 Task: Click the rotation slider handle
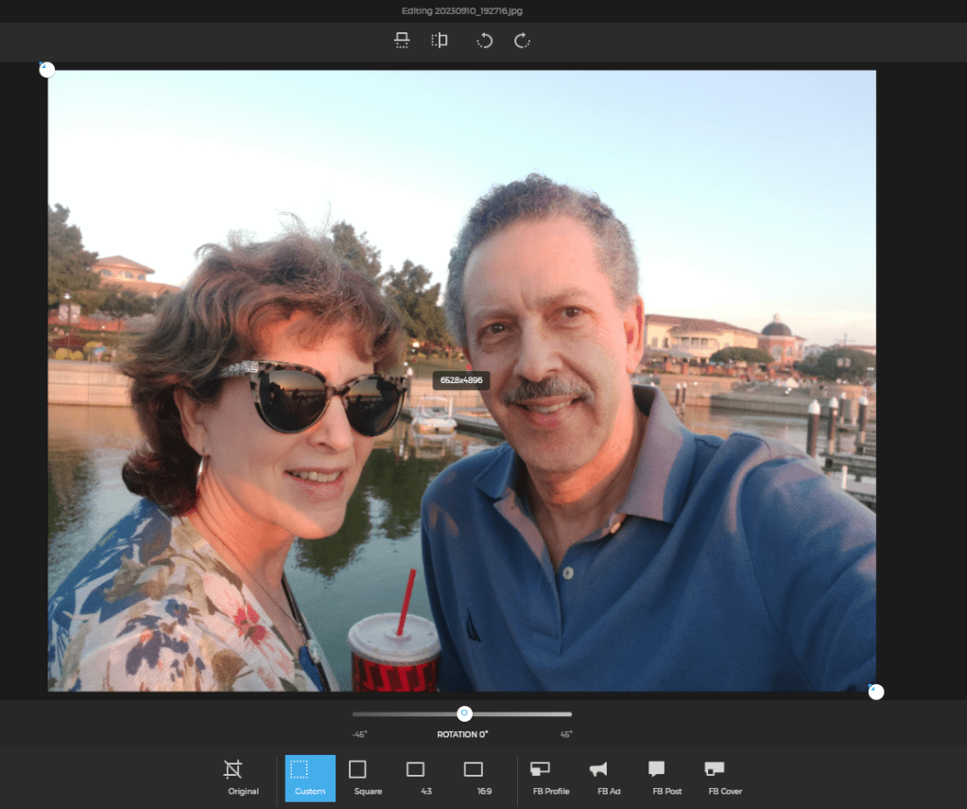coord(464,713)
